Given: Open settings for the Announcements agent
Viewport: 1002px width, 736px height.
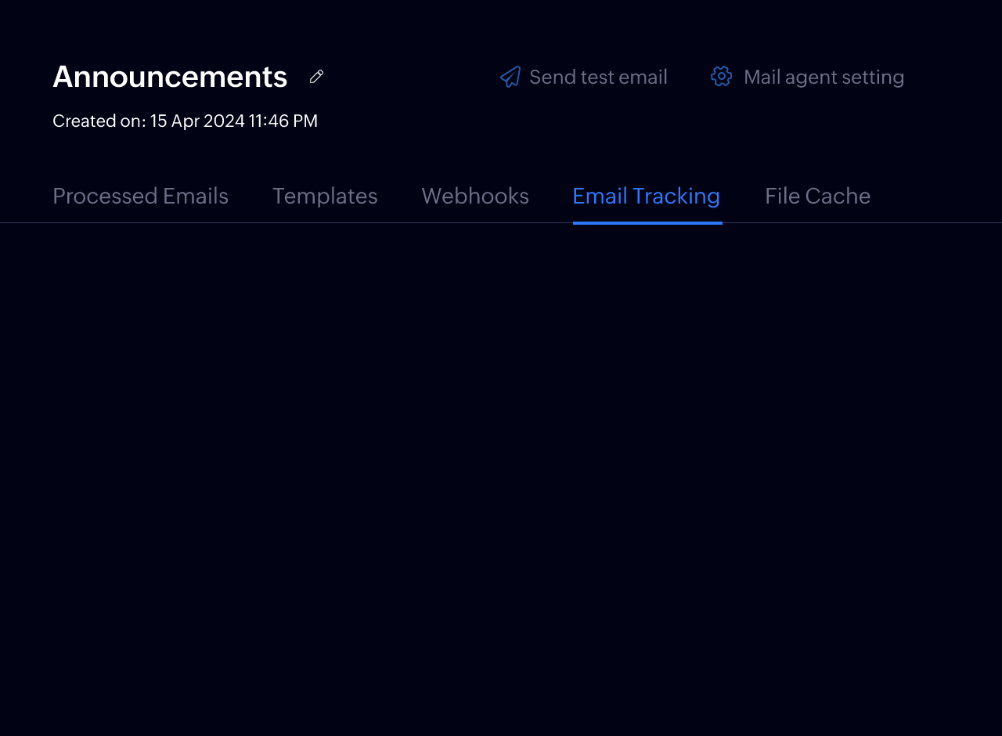Looking at the screenshot, I should [x=824, y=76].
